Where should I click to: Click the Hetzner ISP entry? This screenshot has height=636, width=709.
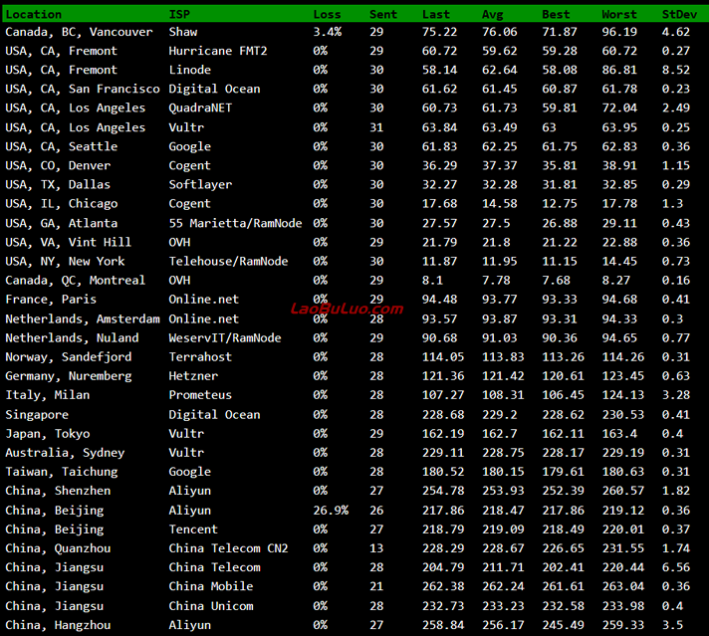click(193, 376)
